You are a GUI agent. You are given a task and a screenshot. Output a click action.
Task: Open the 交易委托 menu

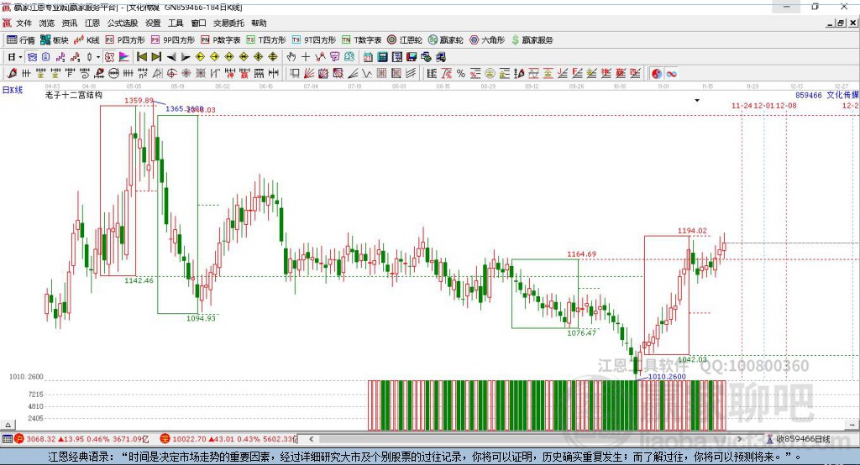228,23
